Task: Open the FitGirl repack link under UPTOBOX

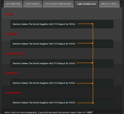Action: [x=44, y=83]
